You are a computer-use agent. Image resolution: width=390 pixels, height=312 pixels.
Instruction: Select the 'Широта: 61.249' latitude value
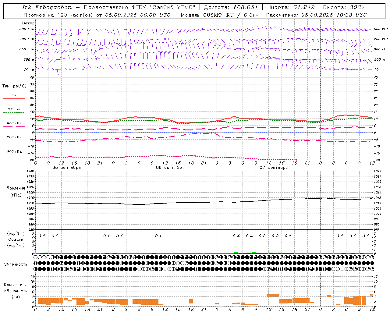290,7
